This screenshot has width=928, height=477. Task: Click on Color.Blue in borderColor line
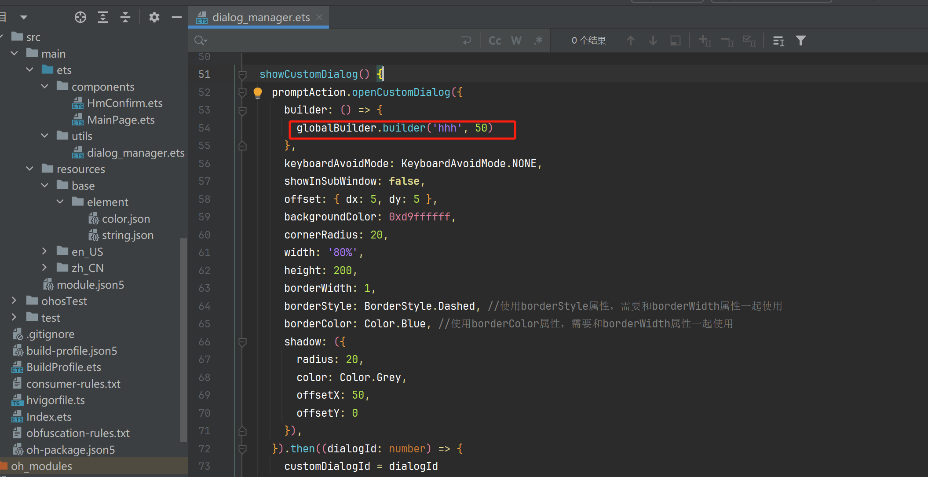tap(395, 324)
